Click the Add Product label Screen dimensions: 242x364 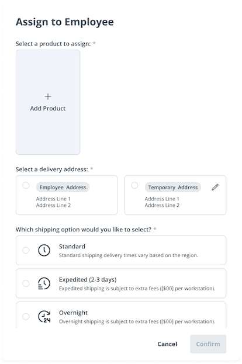pyautogui.click(x=48, y=109)
